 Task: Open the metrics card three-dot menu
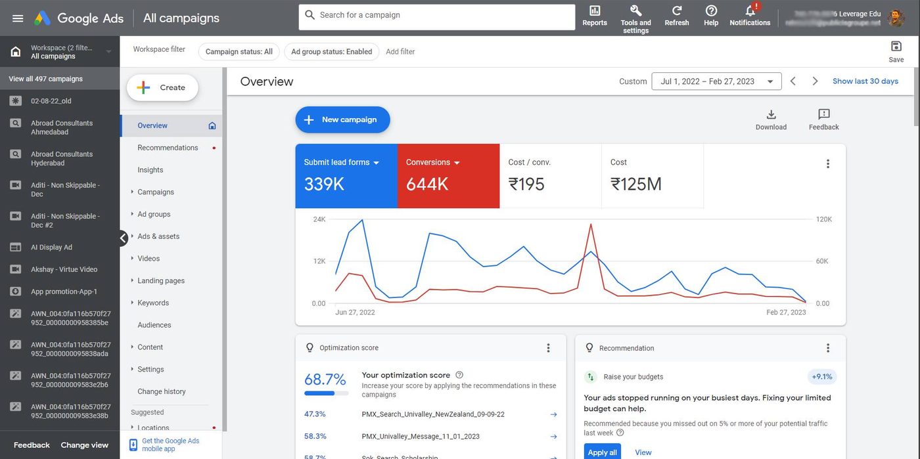[x=828, y=164]
